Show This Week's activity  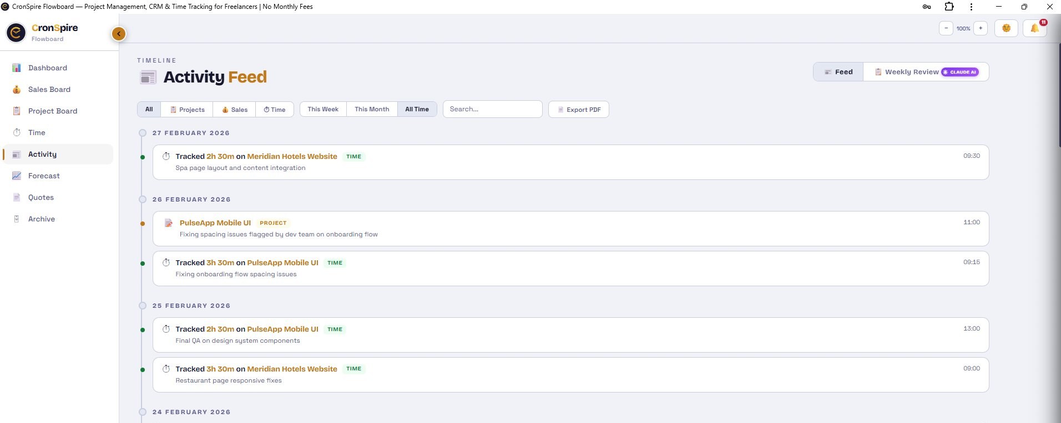tap(323, 109)
